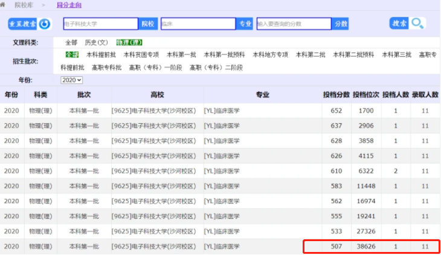Viewport: 441px width, 255px height.
Task: Select 物理(理) subject category
Action: [x=129, y=42]
